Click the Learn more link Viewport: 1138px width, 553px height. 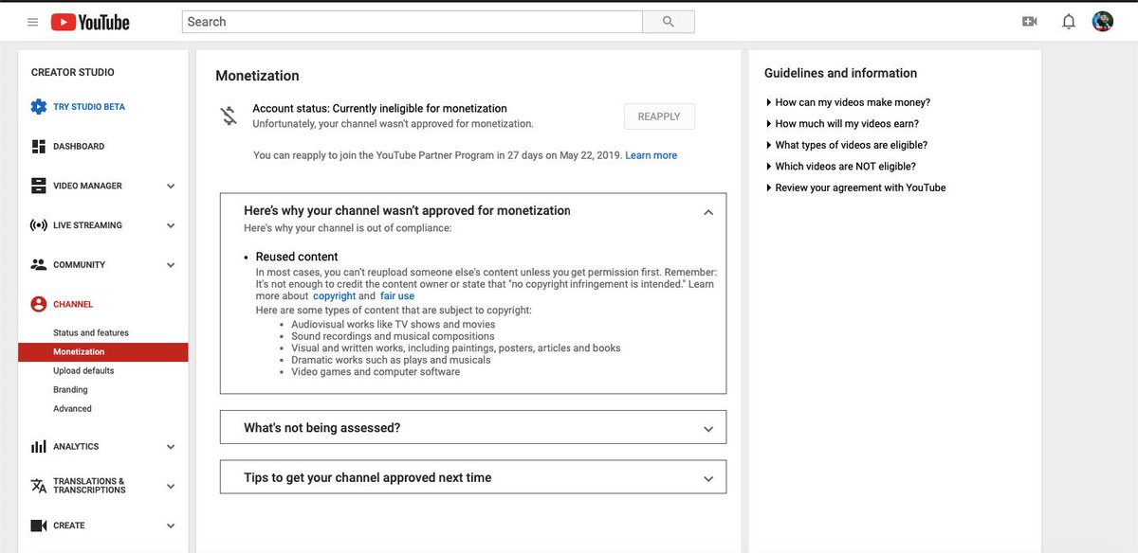point(652,155)
